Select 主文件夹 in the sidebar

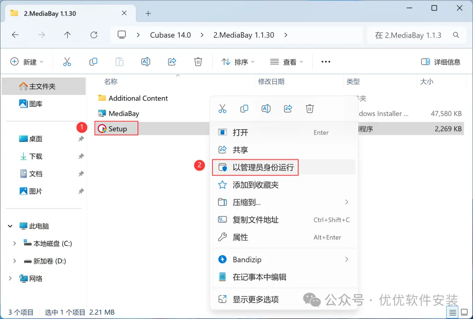(x=44, y=86)
